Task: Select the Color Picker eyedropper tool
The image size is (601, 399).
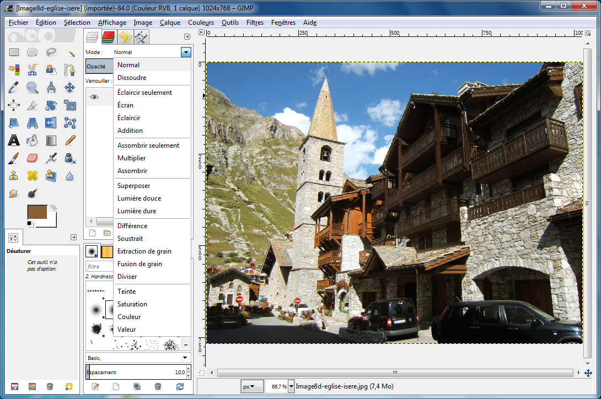Action: click(x=14, y=88)
